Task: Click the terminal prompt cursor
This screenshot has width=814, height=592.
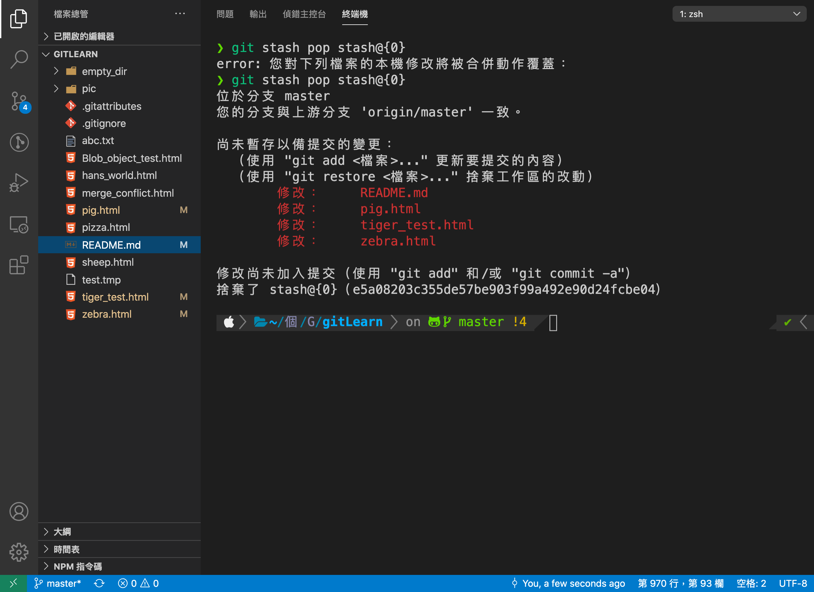Action: click(553, 323)
